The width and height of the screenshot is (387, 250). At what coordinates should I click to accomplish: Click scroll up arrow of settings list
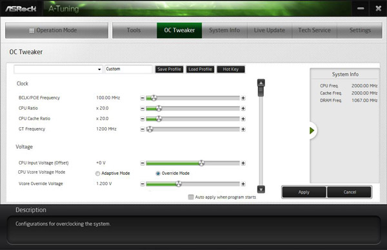(x=261, y=83)
